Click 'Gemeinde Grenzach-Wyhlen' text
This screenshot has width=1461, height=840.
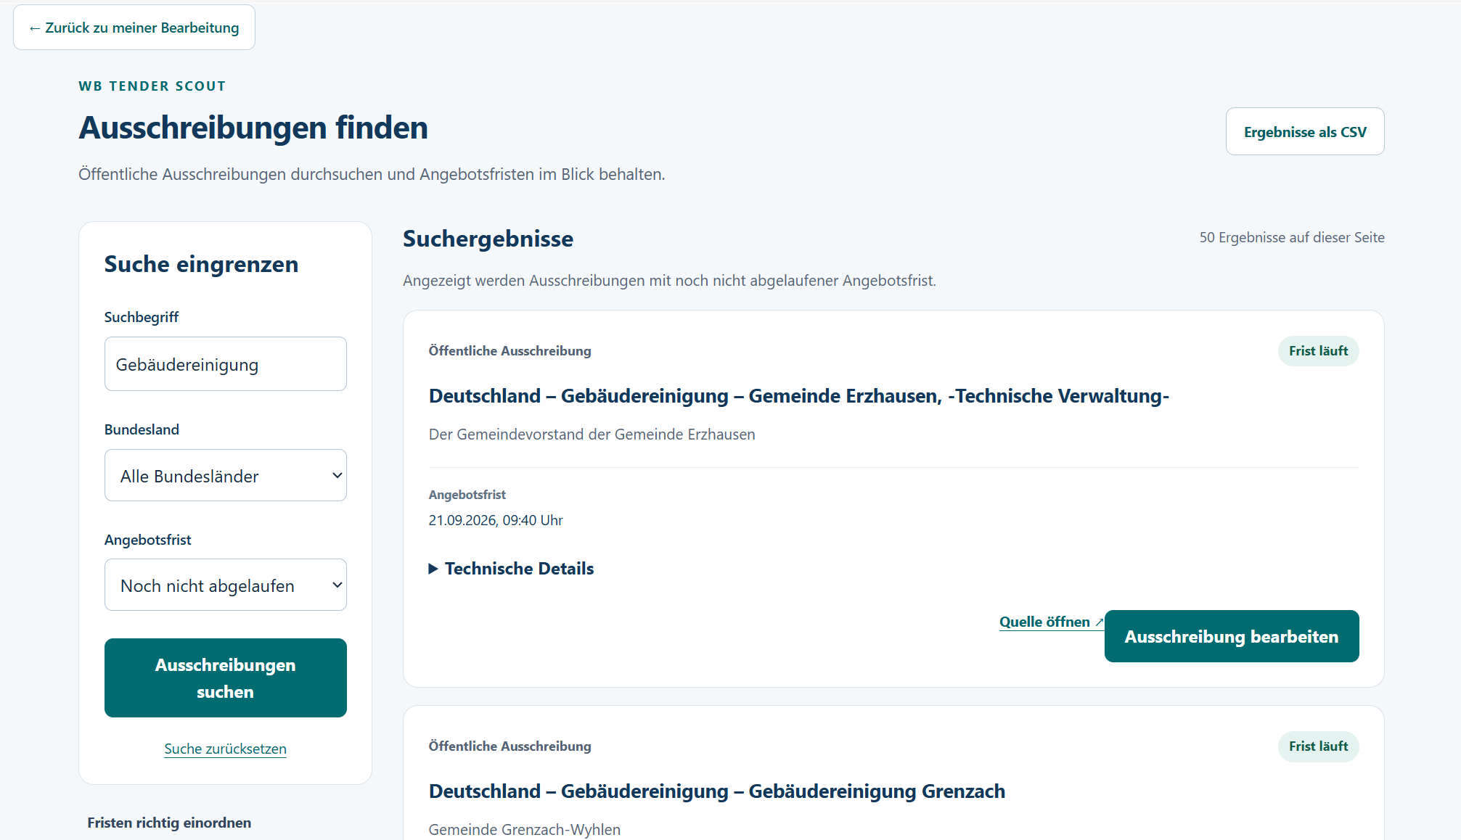point(524,830)
